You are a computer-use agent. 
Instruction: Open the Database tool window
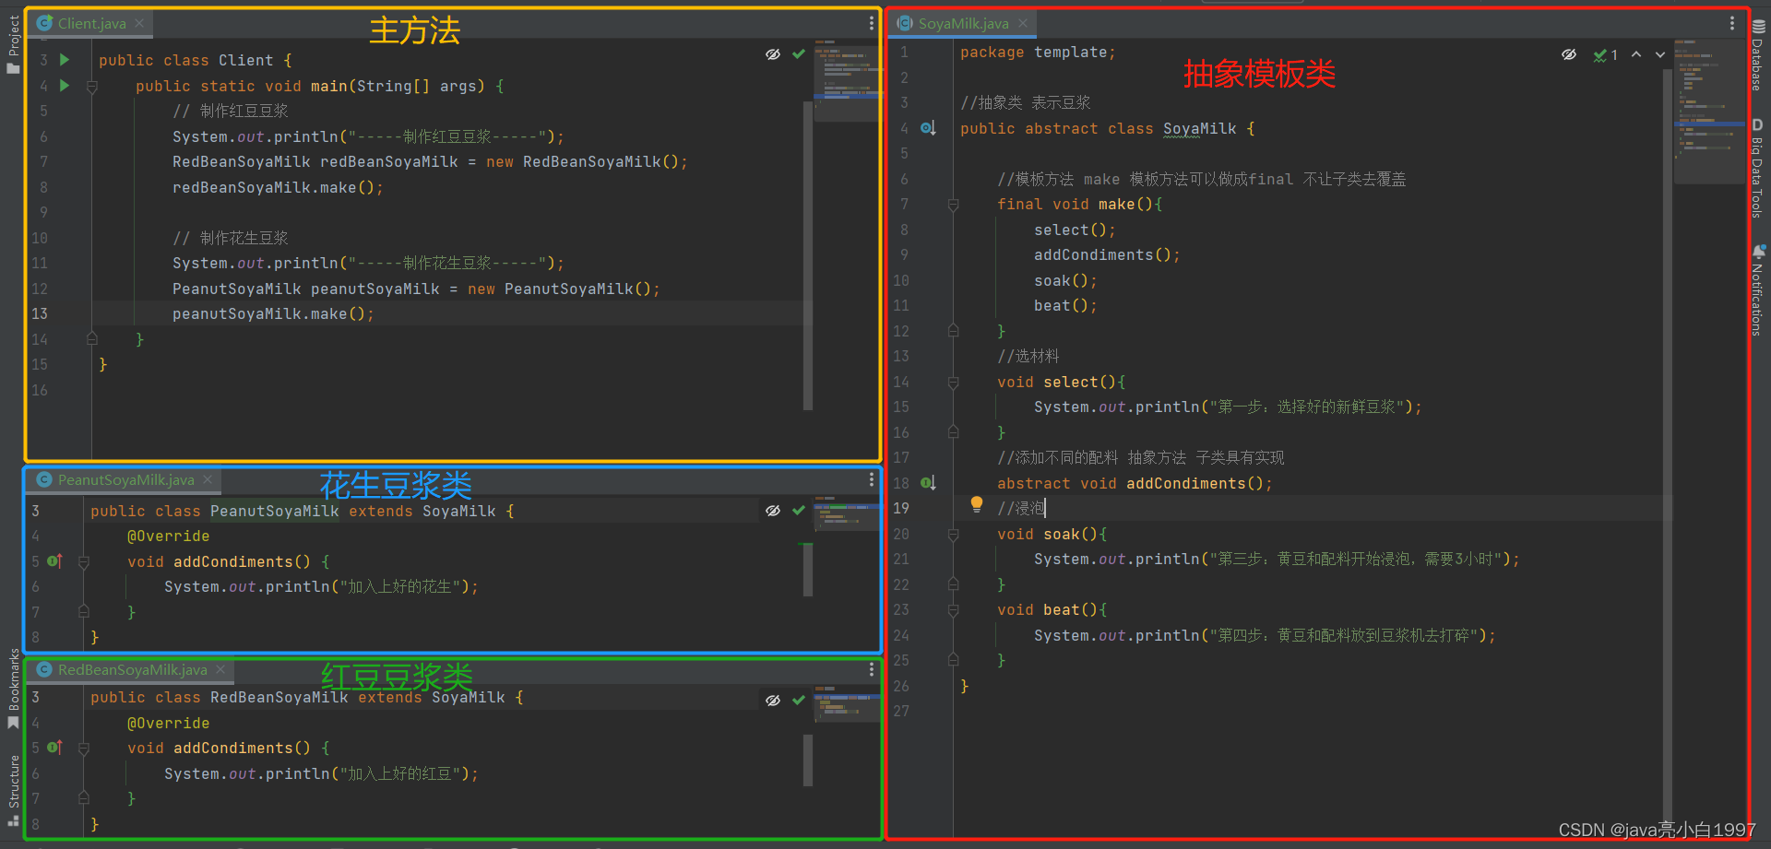pyautogui.click(x=1758, y=54)
